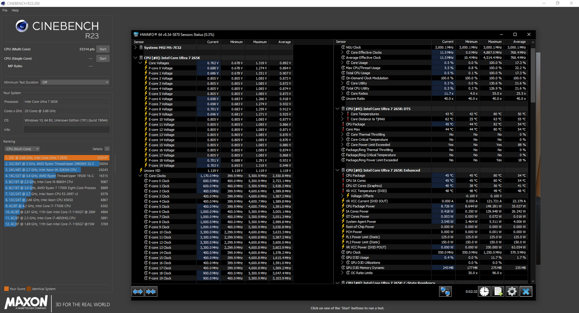The width and height of the screenshot is (579, 313).
Task: Start the CPU (Multi Core) test
Action: pyautogui.click(x=103, y=49)
